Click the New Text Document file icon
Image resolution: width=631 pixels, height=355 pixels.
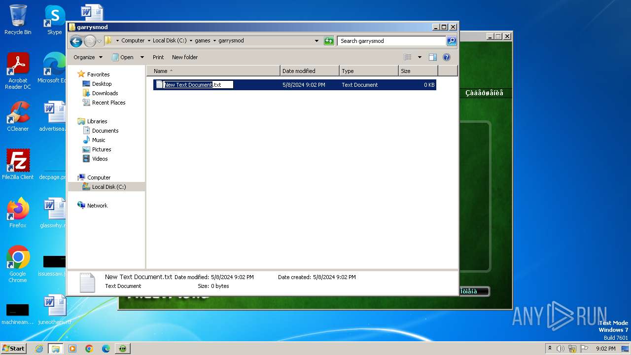[159, 84]
